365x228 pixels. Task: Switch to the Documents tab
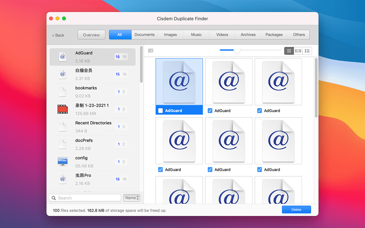tap(144, 35)
